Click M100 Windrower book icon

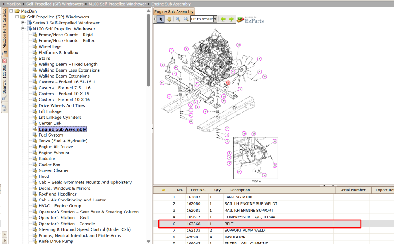tap(30, 29)
